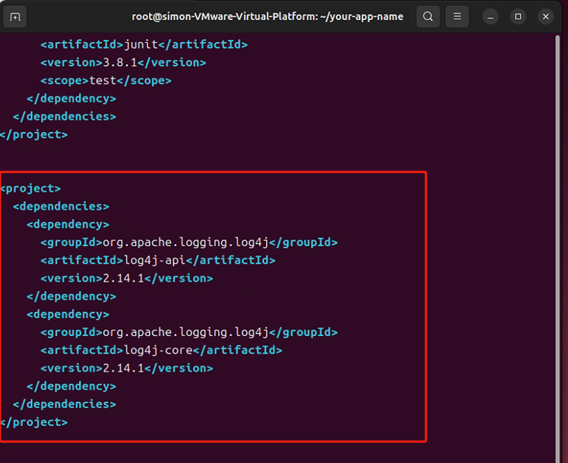Open a new terminal tab
This screenshot has width=568, height=463.
[x=15, y=17]
